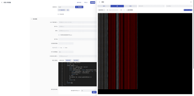The image size is (194, 96).
Task: Collapse the 驱动配置 section
Action: pyautogui.click(x=31, y=19)
